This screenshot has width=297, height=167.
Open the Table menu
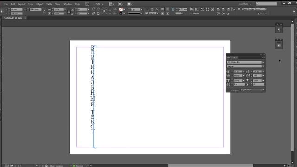[x=49, y=4]
